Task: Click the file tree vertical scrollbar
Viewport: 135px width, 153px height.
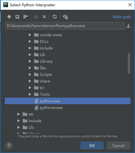Action: pyautogui.click(x=129, y=63)
